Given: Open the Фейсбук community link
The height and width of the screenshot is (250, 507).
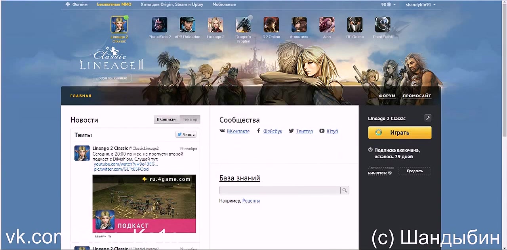Looking at the screenshot, I should point(273,131).
